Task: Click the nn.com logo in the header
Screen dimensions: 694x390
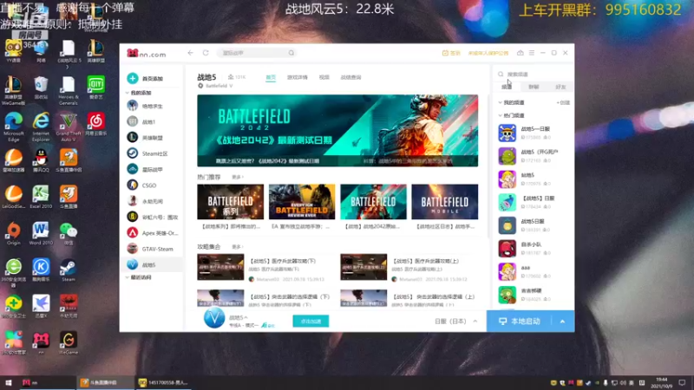Action: click(147, 54)
